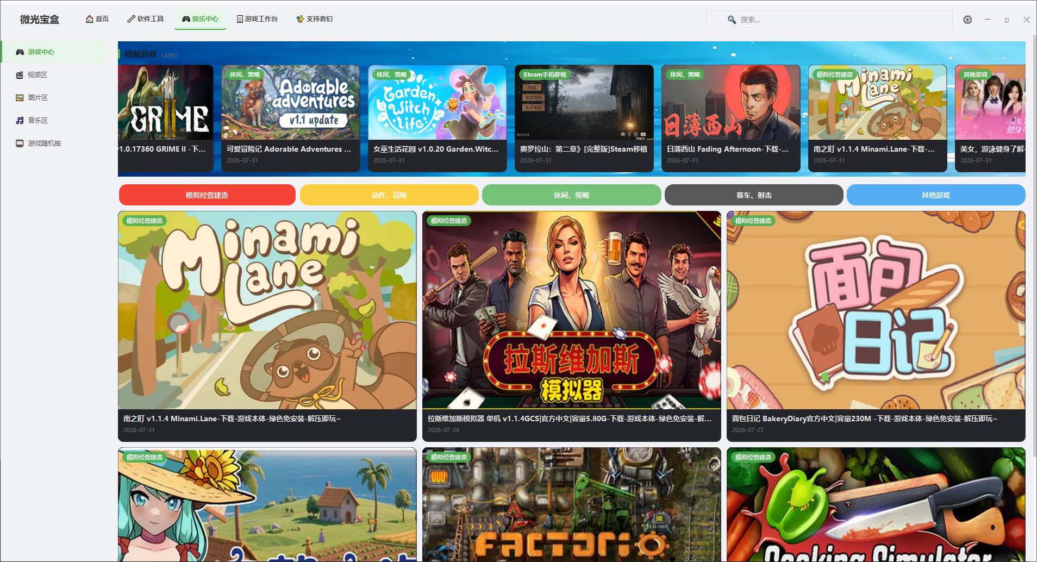Click the title '女巫生活花园 v1.0.20 Garden.Witc...'
Viewport: 1037px width, 562px height.
point(436,149)
